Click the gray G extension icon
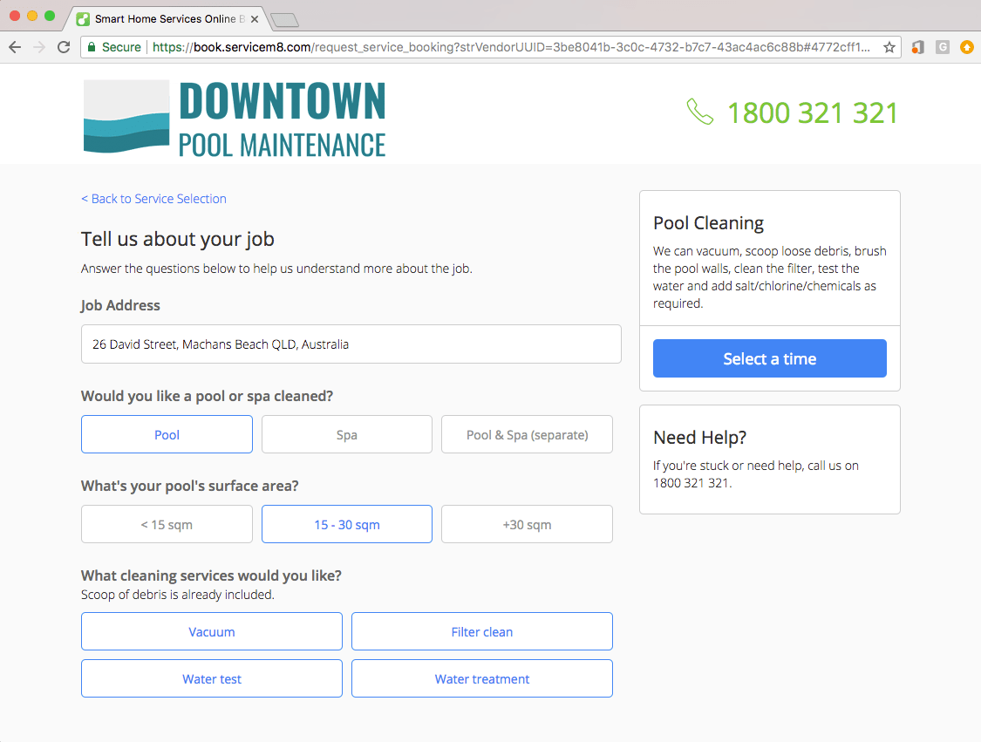The width and height of the screenshot is (981, 742). pos(943,47)
